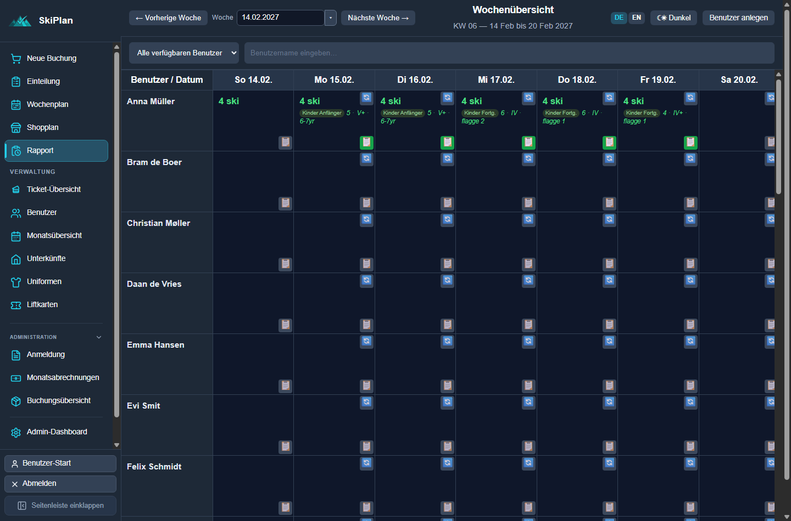Select the Rapport sidebar item
Viewport: 791px width, 521px height.
(x=56, y=151)
